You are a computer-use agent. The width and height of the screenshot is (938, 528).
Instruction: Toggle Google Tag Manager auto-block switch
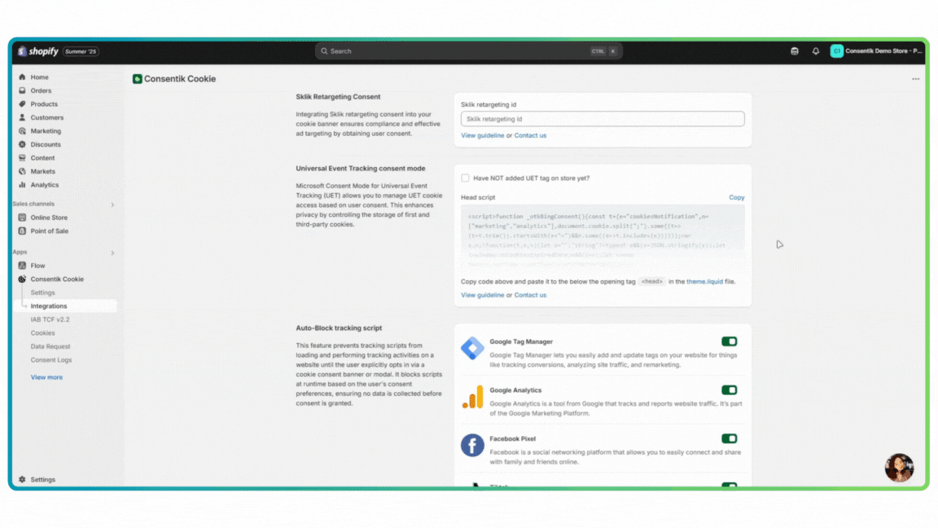coord(730,341)
